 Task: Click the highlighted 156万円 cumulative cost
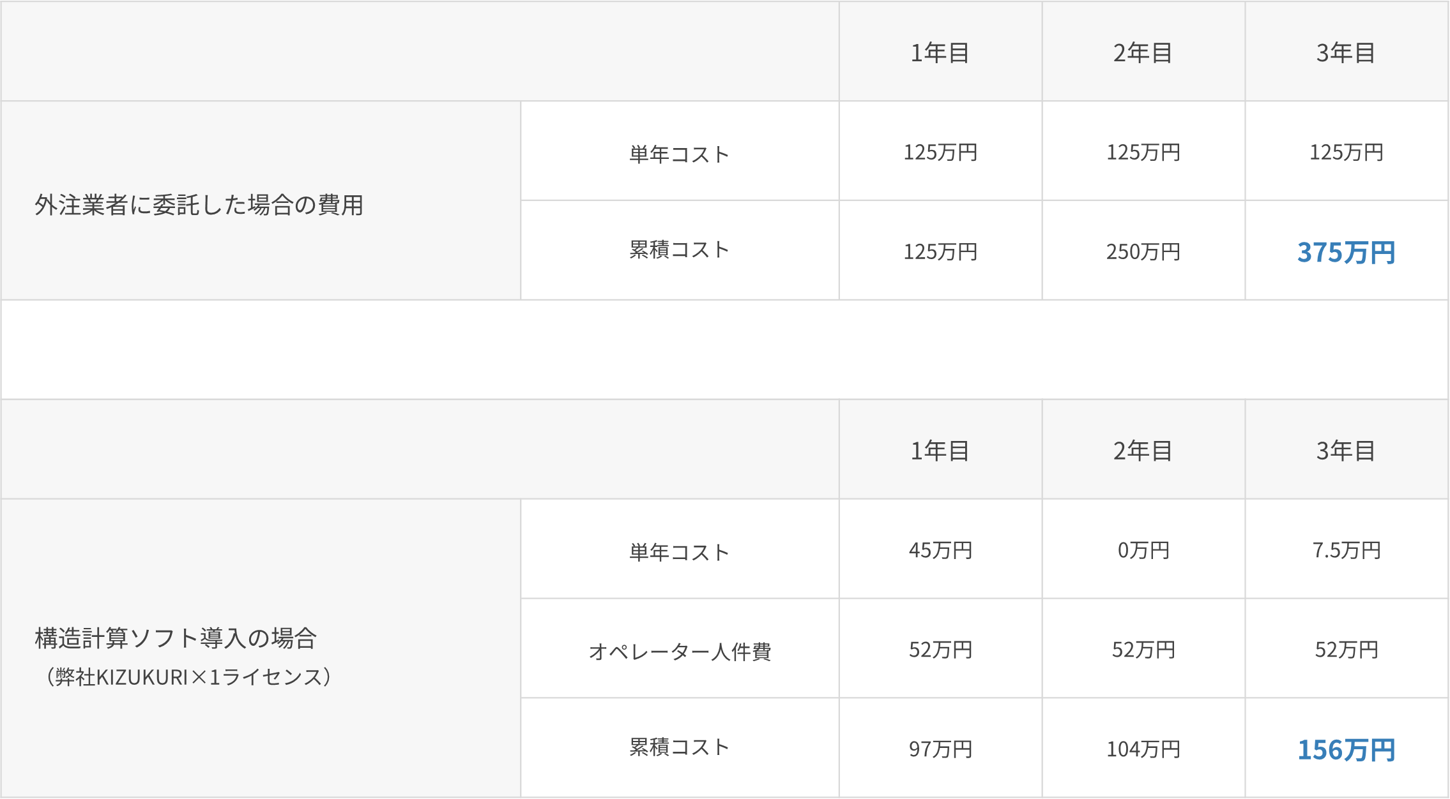[x=1346, y=749]
